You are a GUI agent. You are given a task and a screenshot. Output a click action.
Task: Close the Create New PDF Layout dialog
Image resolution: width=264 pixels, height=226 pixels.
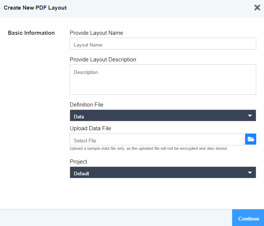257,8
